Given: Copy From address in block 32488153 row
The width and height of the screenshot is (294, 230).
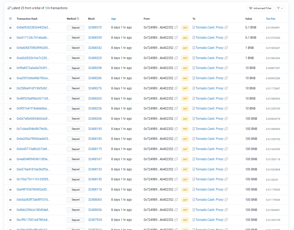Looking at the screenshot, I should (176, 169).
